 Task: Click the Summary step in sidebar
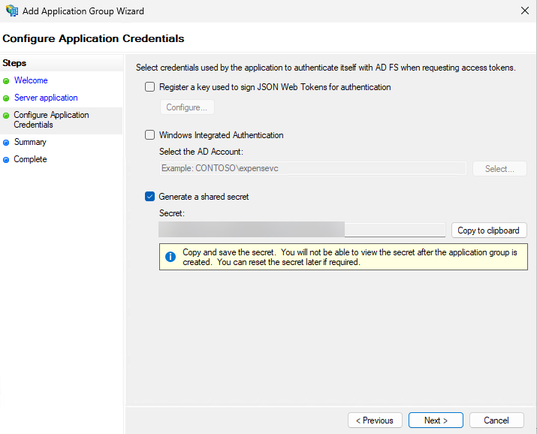(x=30, y=142)
